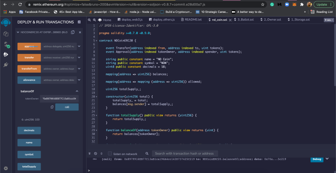Click the orange approve button
Image resolution: width=336 pixels, height=173 pixels.
(x=29, y=46)
